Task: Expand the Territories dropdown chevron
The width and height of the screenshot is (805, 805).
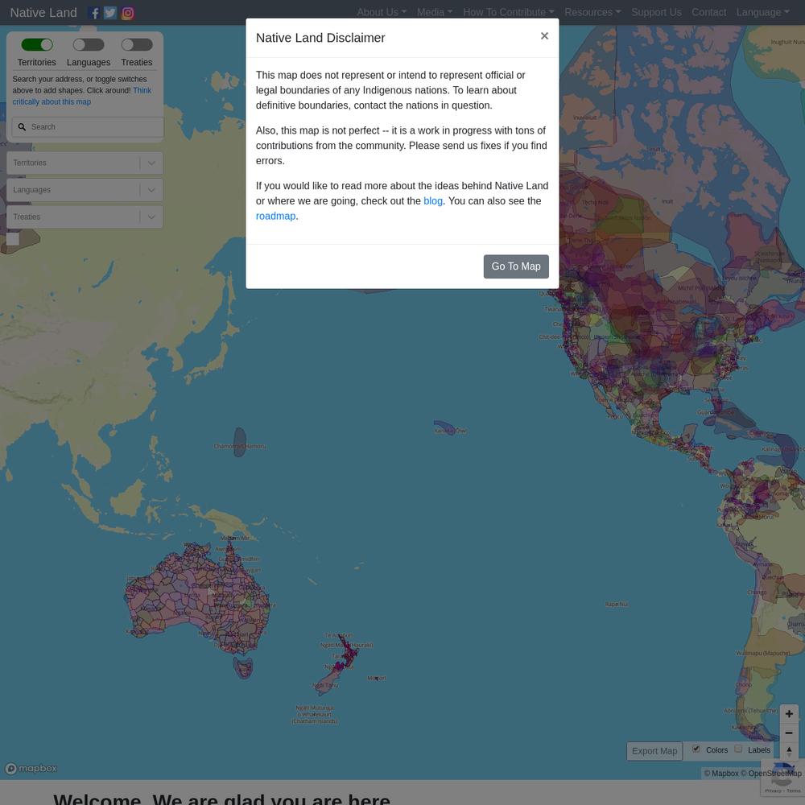Action: click(151, 163)
